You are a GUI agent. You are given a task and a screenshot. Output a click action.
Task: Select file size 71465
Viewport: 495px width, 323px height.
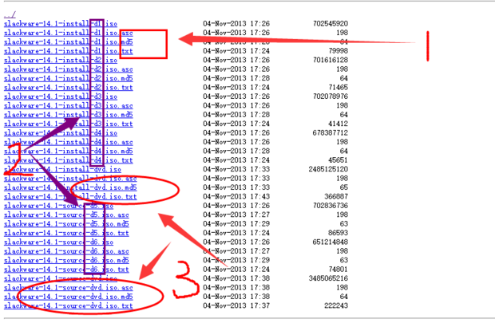pos(339,88)
